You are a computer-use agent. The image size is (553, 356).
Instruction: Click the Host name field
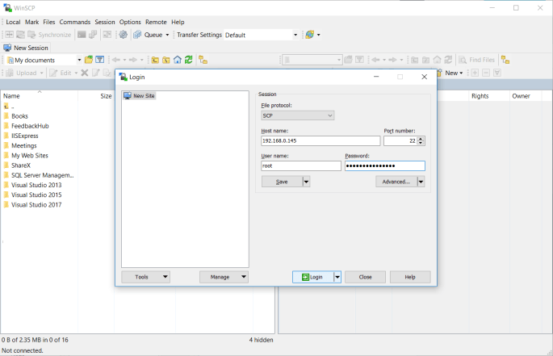click(x=320, y=140)
